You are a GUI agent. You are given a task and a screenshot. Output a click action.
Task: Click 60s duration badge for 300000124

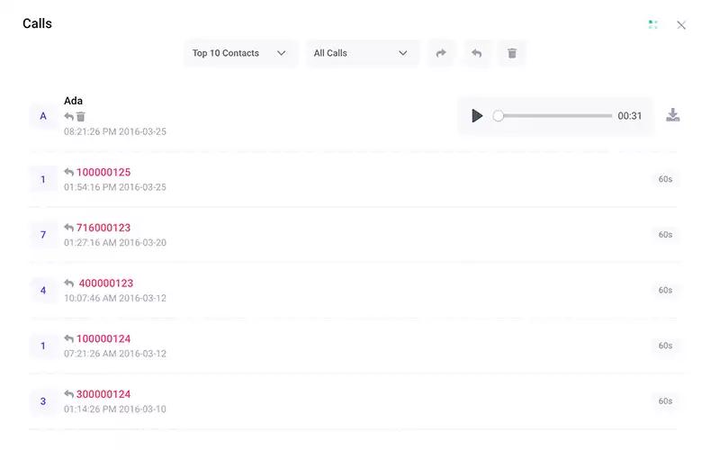(665, 401)
